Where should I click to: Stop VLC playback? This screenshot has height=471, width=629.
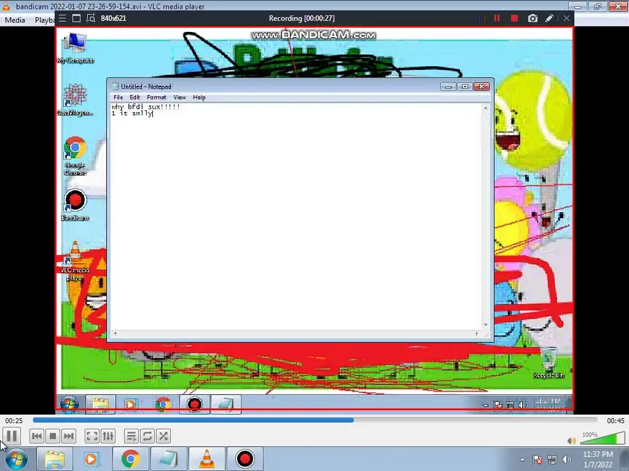(53, 436)
